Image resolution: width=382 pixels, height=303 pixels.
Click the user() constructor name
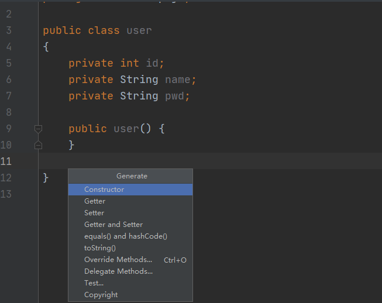pyautogui.click(x=126, y=129)
